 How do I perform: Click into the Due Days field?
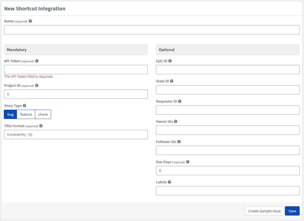point(228,171)
